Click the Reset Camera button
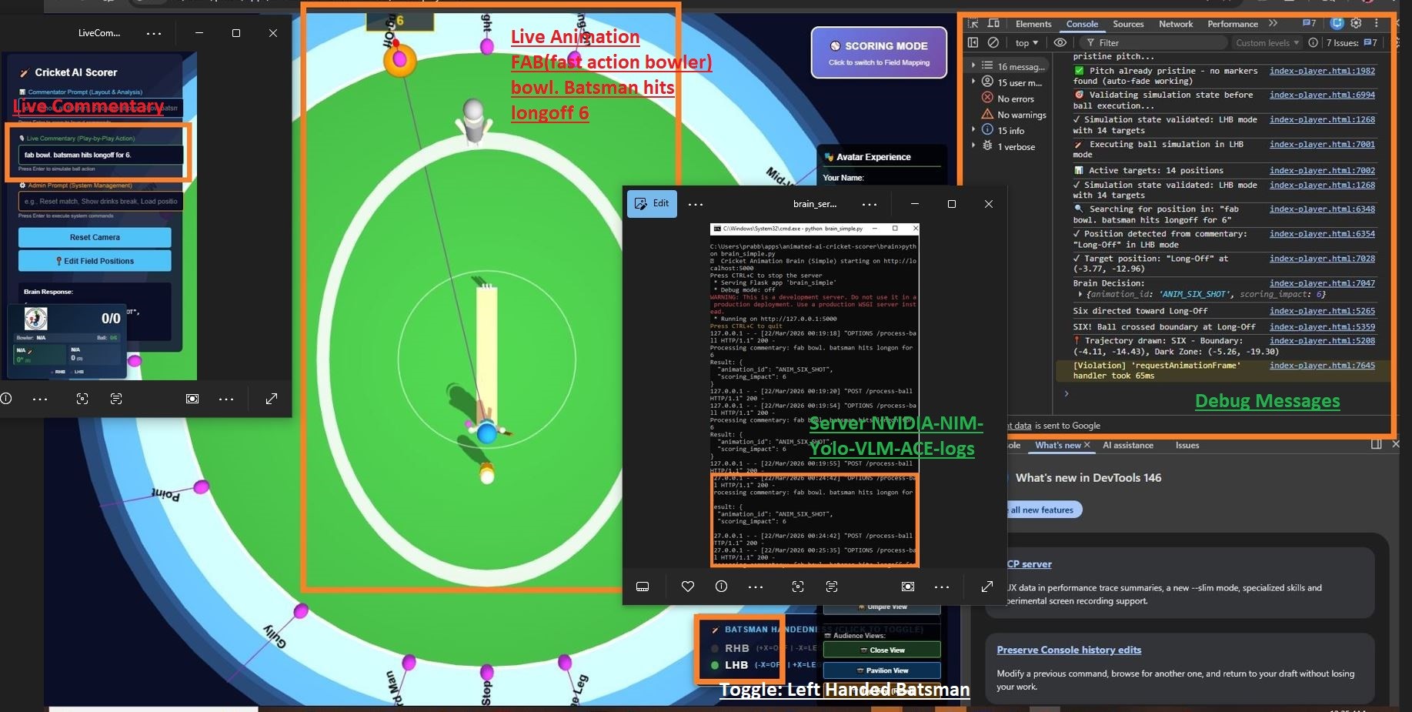The image size is (1412, 712). point(94,237)
